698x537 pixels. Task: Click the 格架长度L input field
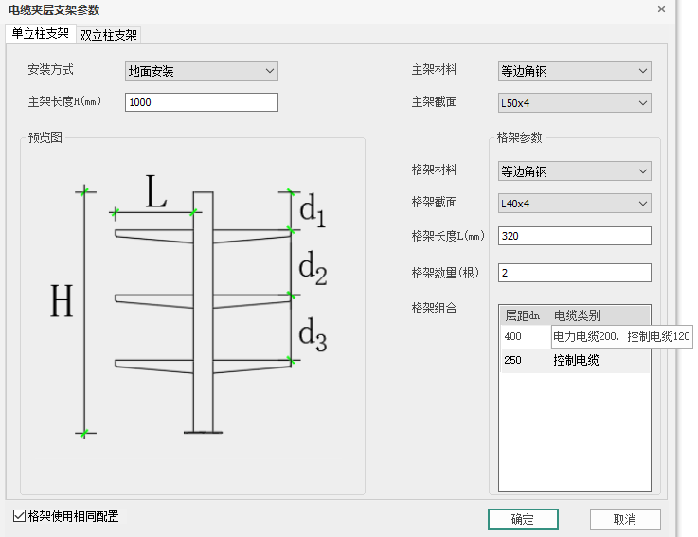pyautogui.click(x=574, y=236)
